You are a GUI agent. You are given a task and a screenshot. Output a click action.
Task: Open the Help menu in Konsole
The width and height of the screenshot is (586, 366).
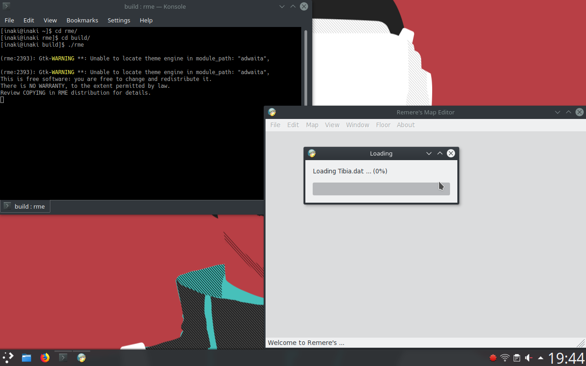(146, 20)
